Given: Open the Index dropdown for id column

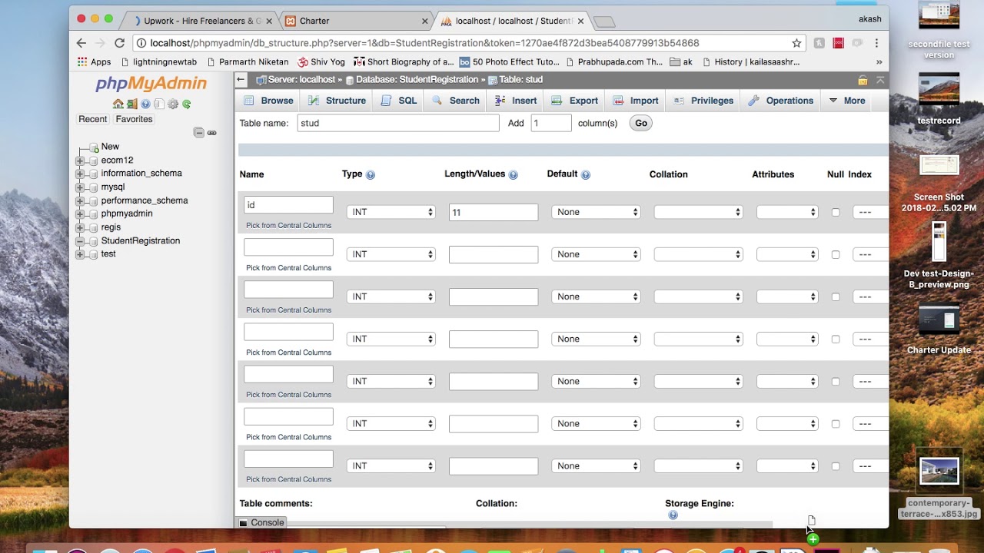Looking at the screenshot, I should point(870,212).
